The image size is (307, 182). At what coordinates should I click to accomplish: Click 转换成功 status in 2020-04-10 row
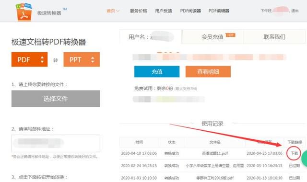[x=172, y=153]
